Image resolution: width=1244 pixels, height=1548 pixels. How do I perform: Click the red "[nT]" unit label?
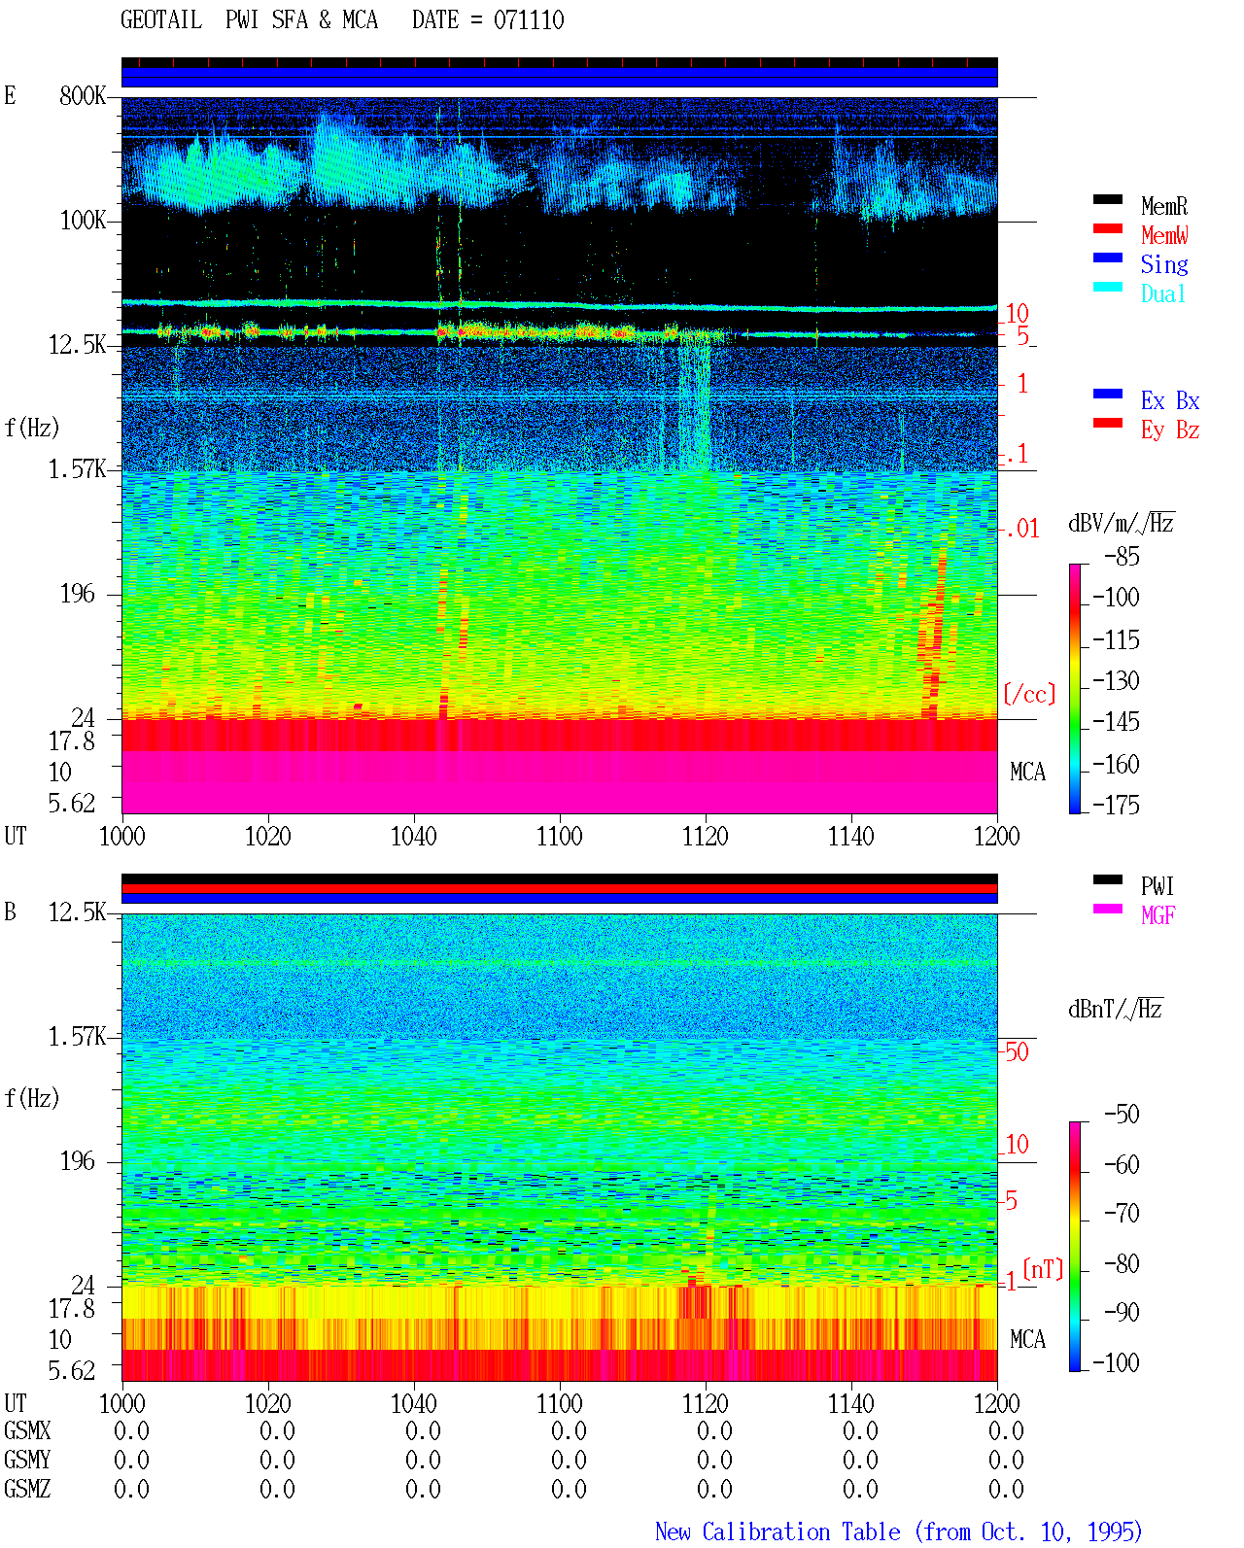click(x=1044, y=1269)
